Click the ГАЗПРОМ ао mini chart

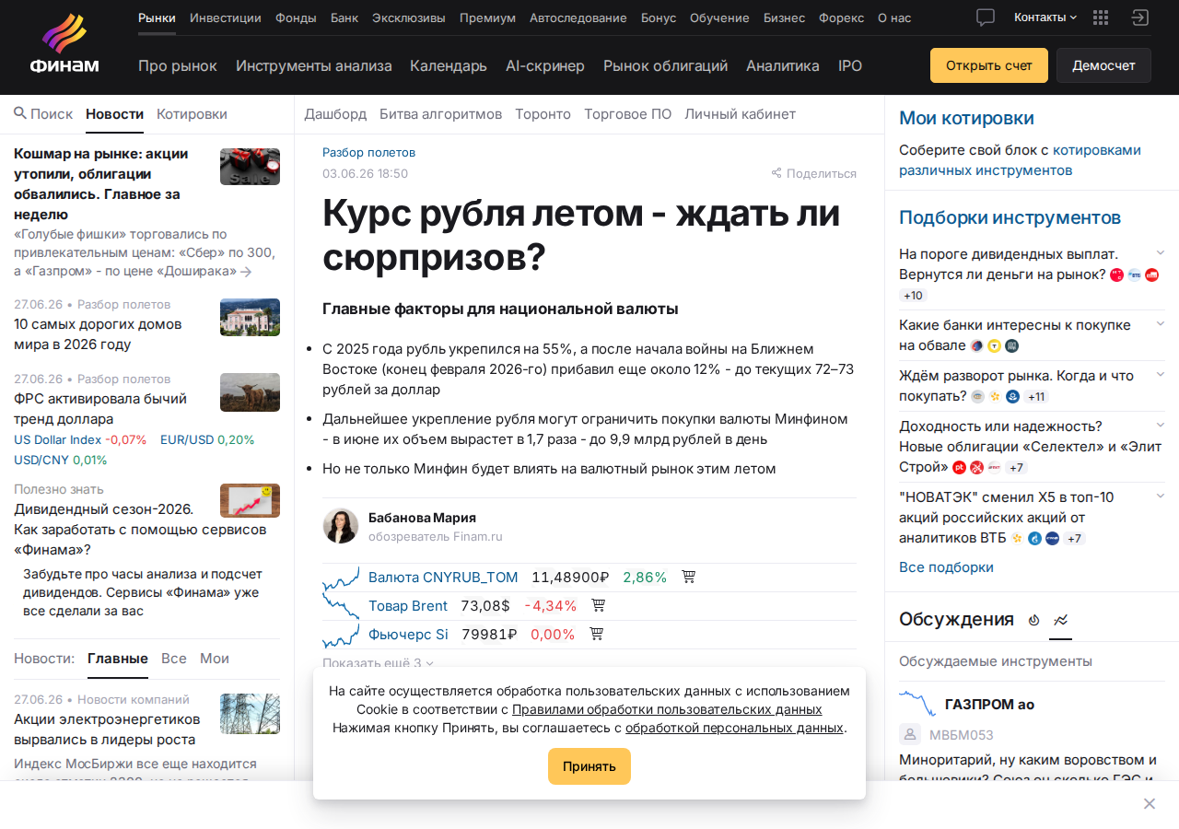click(917, 704)
